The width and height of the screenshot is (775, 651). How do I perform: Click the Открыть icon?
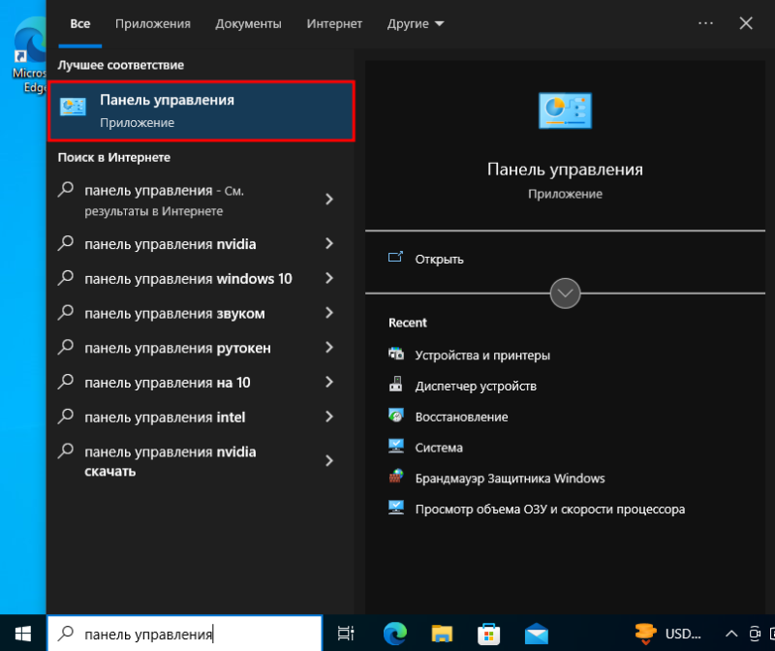click(395, 257)
